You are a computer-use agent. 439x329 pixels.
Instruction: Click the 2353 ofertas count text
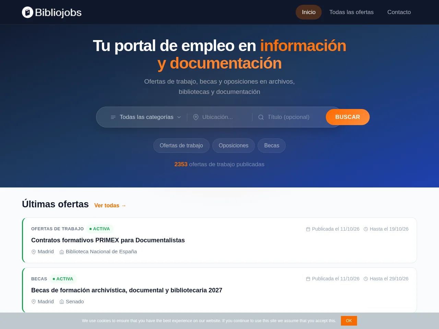pos(219,164)
